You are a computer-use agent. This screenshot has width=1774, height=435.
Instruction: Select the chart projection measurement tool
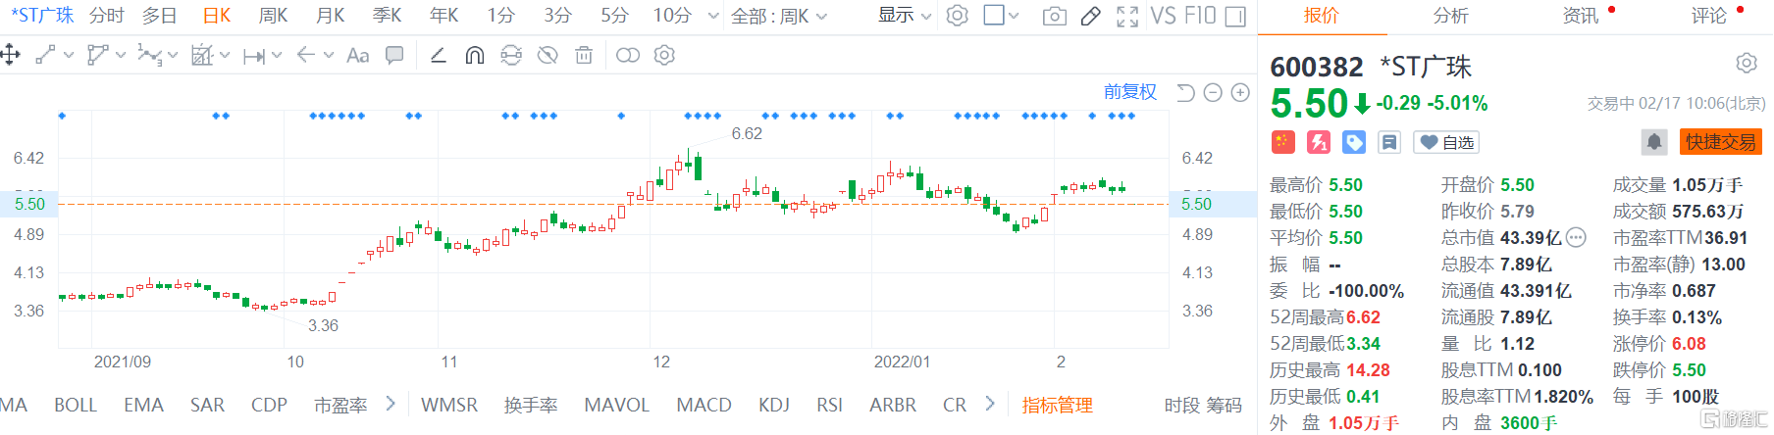click(x=202, y=55)
